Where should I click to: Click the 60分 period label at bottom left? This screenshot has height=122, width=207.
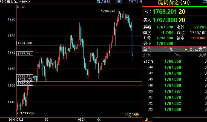(12, 120)
